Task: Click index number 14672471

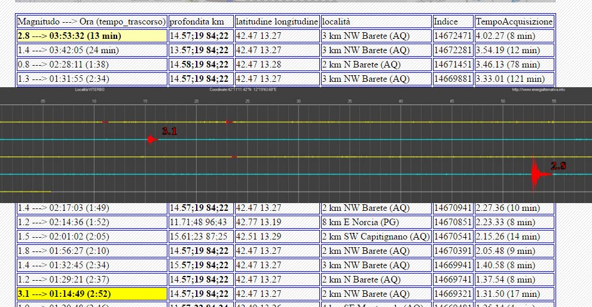Action: tap(453, 36)
